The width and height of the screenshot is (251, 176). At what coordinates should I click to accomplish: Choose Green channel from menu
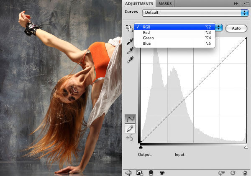(x=174, y=38)
